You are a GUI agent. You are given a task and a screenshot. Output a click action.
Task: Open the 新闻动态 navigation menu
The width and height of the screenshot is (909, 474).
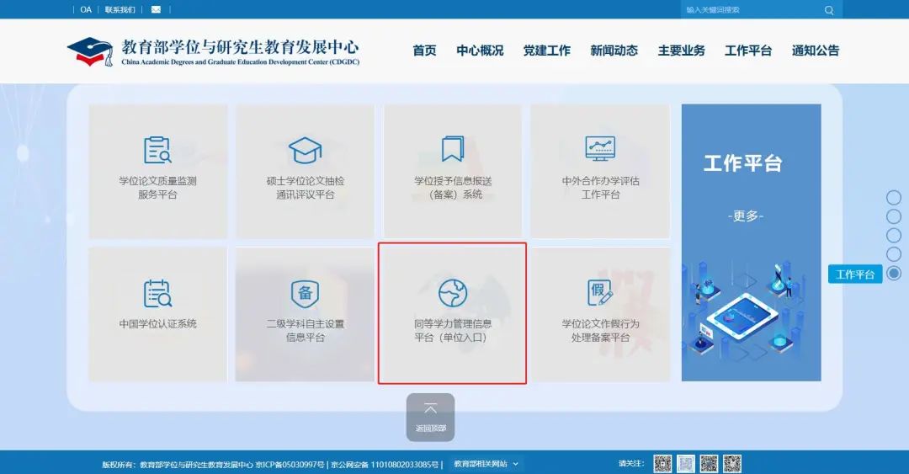[x=614, y=51]
